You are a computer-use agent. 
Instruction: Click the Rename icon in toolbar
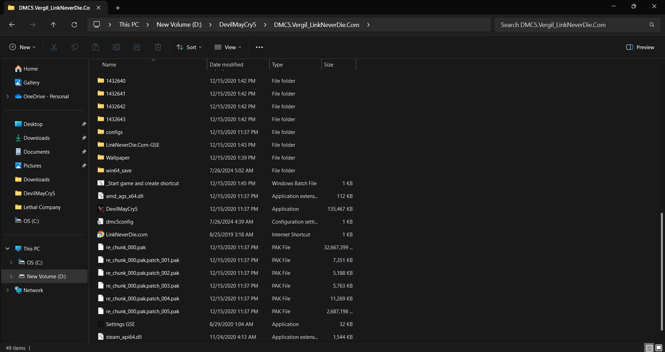point(116,47)
